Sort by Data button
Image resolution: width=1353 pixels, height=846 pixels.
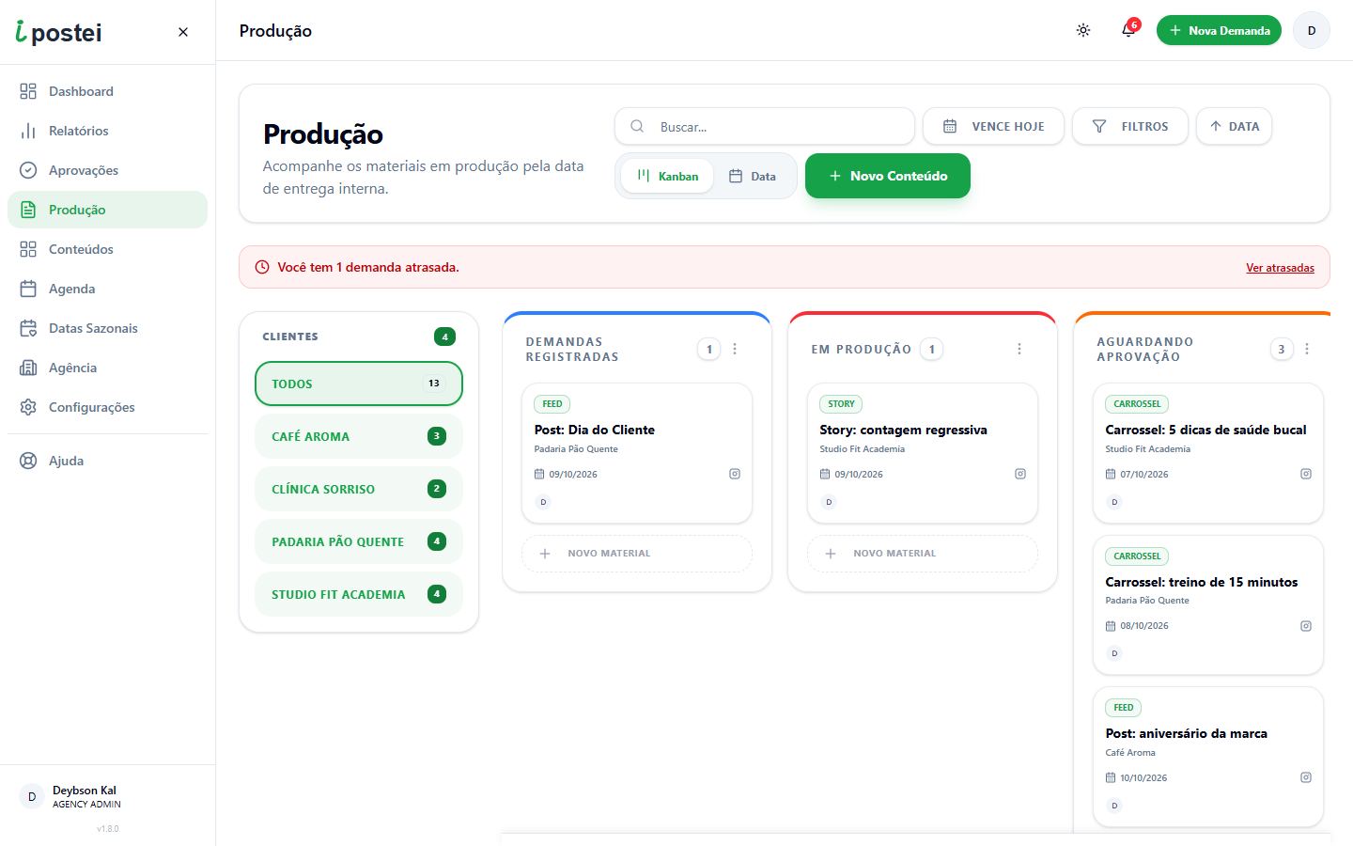[1234, 126]
